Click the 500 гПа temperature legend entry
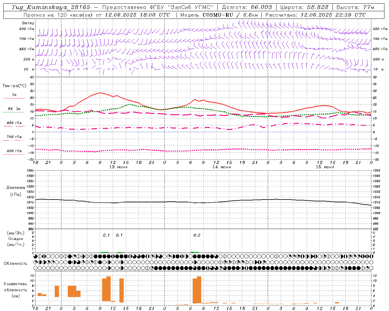The image size is (389, 311). [14, 151]
